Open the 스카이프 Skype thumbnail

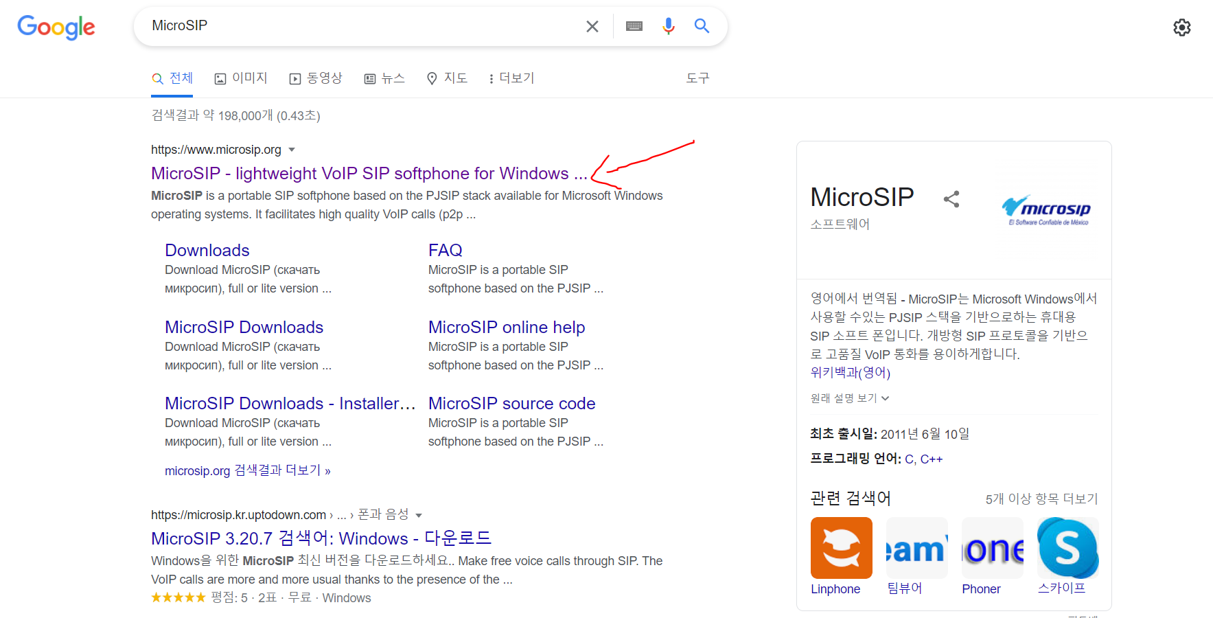(1068, 548)
